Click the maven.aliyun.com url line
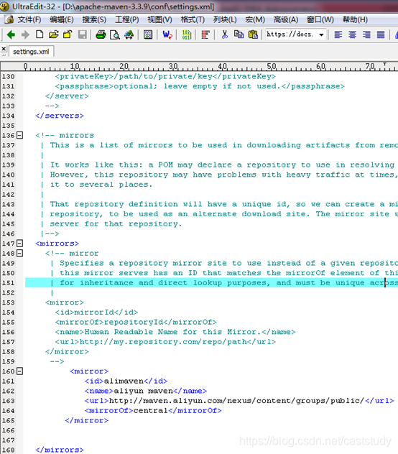398x454 pixels. pos(239,401)
